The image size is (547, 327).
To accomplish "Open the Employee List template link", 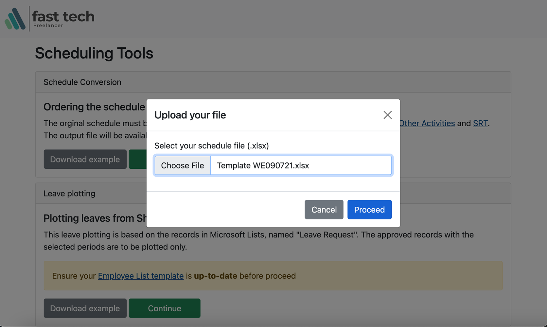I will tap(141, 276).
